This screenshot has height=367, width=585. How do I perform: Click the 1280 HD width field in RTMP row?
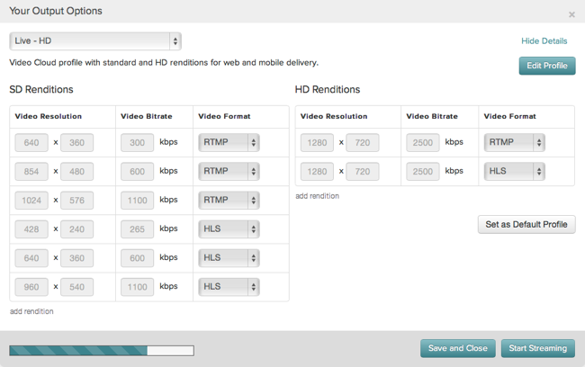tap(317, 142)
